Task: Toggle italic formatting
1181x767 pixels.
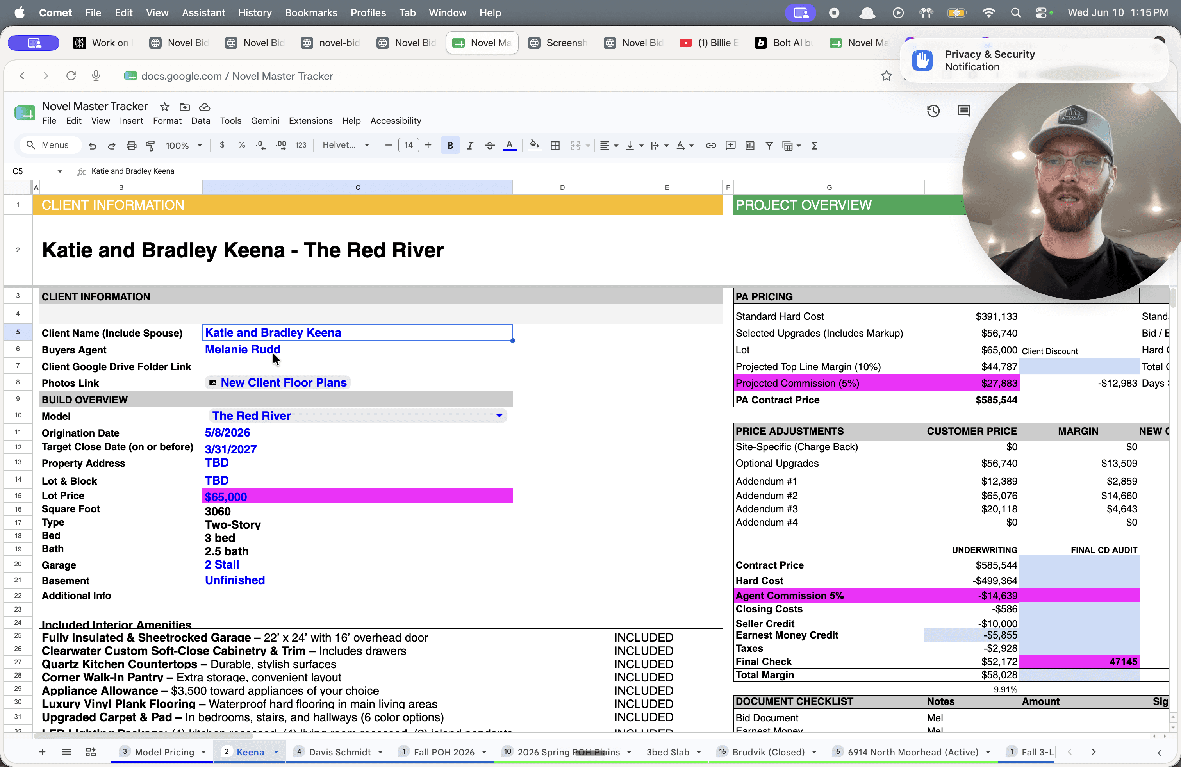Action: point(469,145)
